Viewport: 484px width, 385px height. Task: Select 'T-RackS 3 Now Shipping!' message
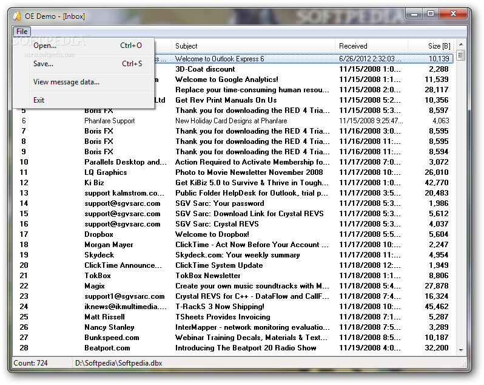tap(220, 307)
